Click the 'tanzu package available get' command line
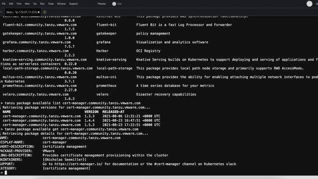The image size is (318, 179). [x=72, y=129]
